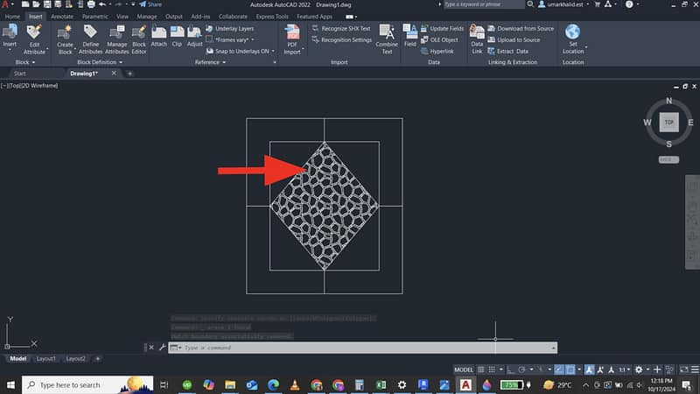Viewport: 700px width, 394px height.
Task: Switch to the Annotate ribbon tab
Action: pos(62,16)
